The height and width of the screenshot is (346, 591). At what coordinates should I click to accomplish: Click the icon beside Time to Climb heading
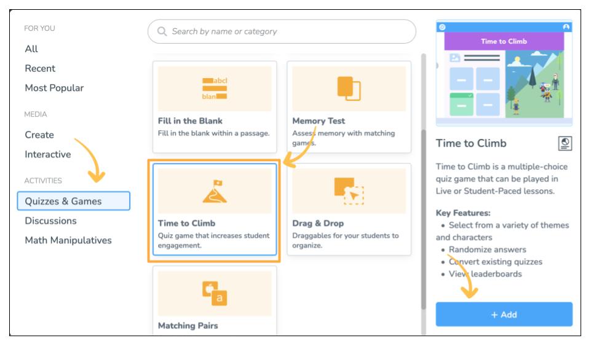pyautogui.click(x=565, y=143)
